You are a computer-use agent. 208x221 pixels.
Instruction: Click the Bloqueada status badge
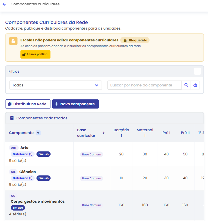[135, 40]
